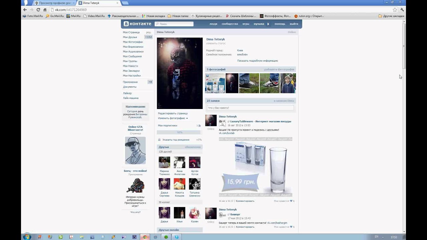Open 'Мои Новости' in sidebar
This screenshot has height=240, width=427.
click(x=130, y=66)
